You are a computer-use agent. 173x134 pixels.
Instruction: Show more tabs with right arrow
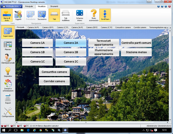[170, 28]
